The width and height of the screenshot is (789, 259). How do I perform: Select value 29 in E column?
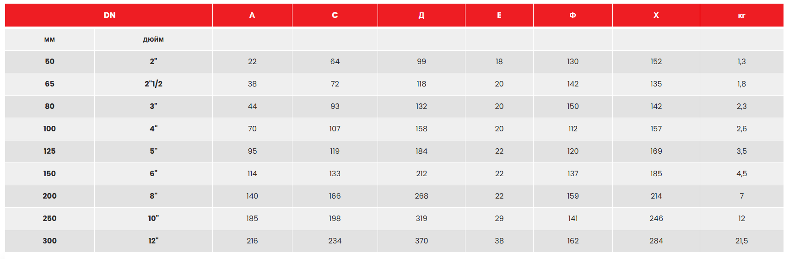pyautogui.click(x=499, y=218)
